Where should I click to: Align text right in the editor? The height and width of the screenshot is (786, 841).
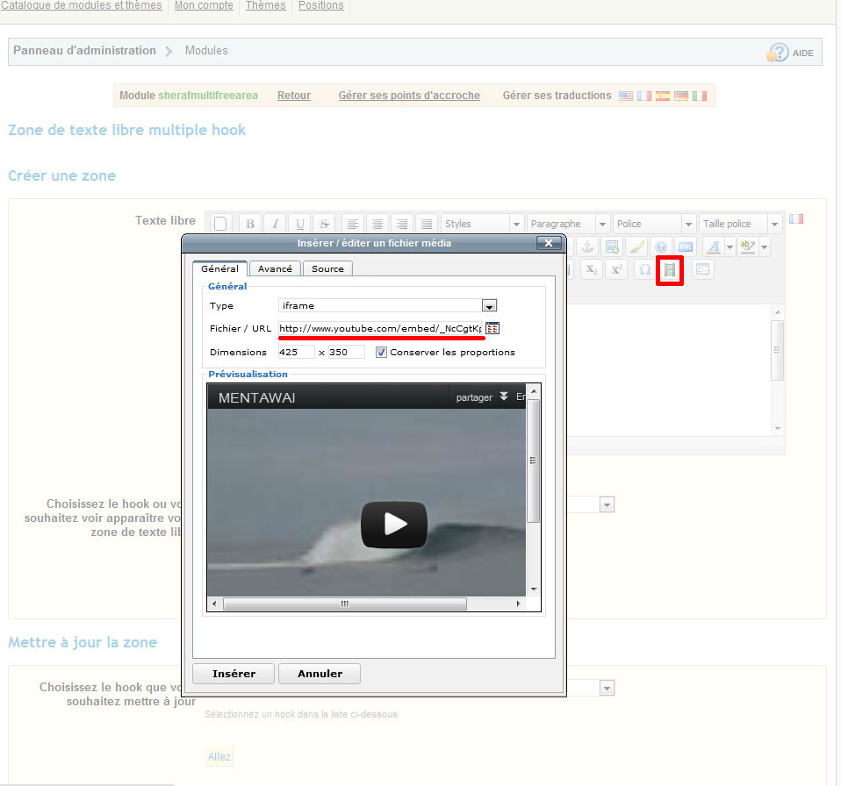pos(402,224)
